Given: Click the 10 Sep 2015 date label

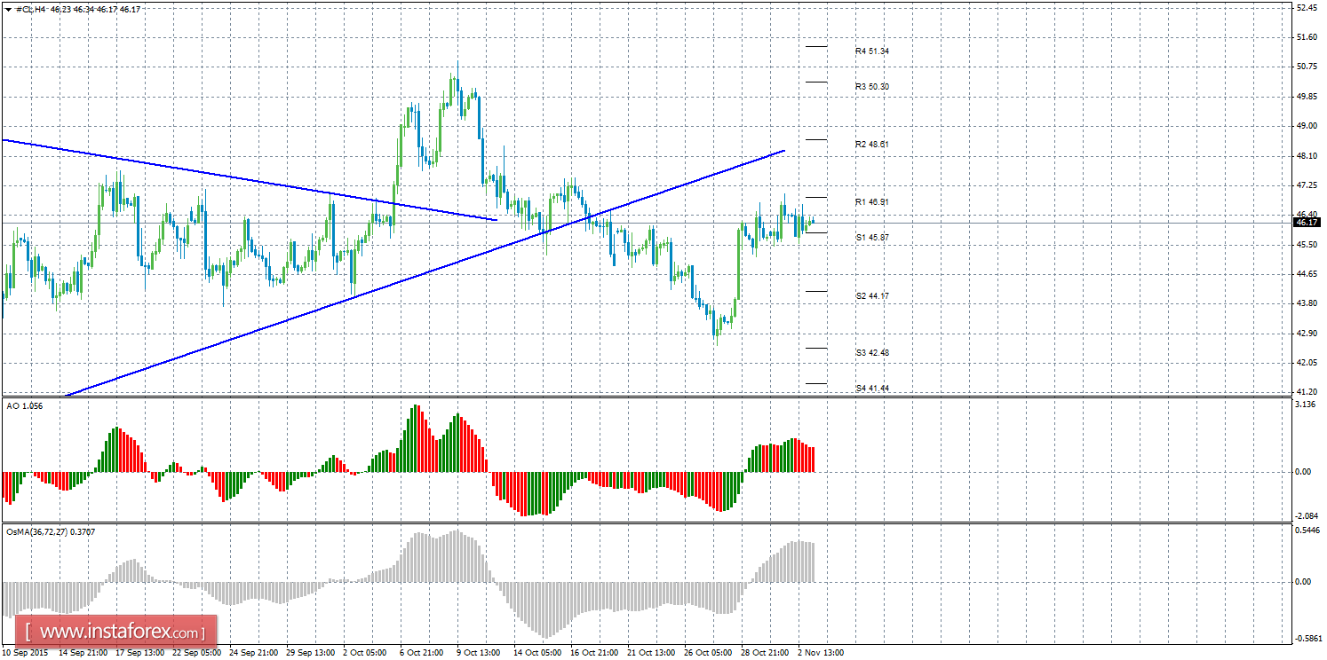Looking at the screenshot, I should click(26, 653).
